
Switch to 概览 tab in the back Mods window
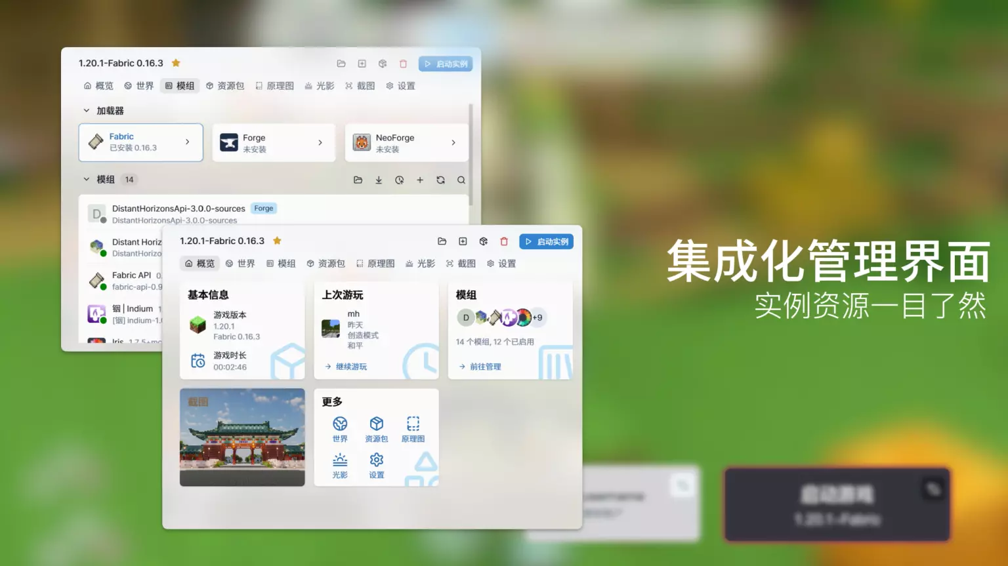coord(98,86)
